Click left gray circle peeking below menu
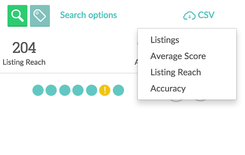The height and width of the screenshot is (155, 245). pos(176,101)
